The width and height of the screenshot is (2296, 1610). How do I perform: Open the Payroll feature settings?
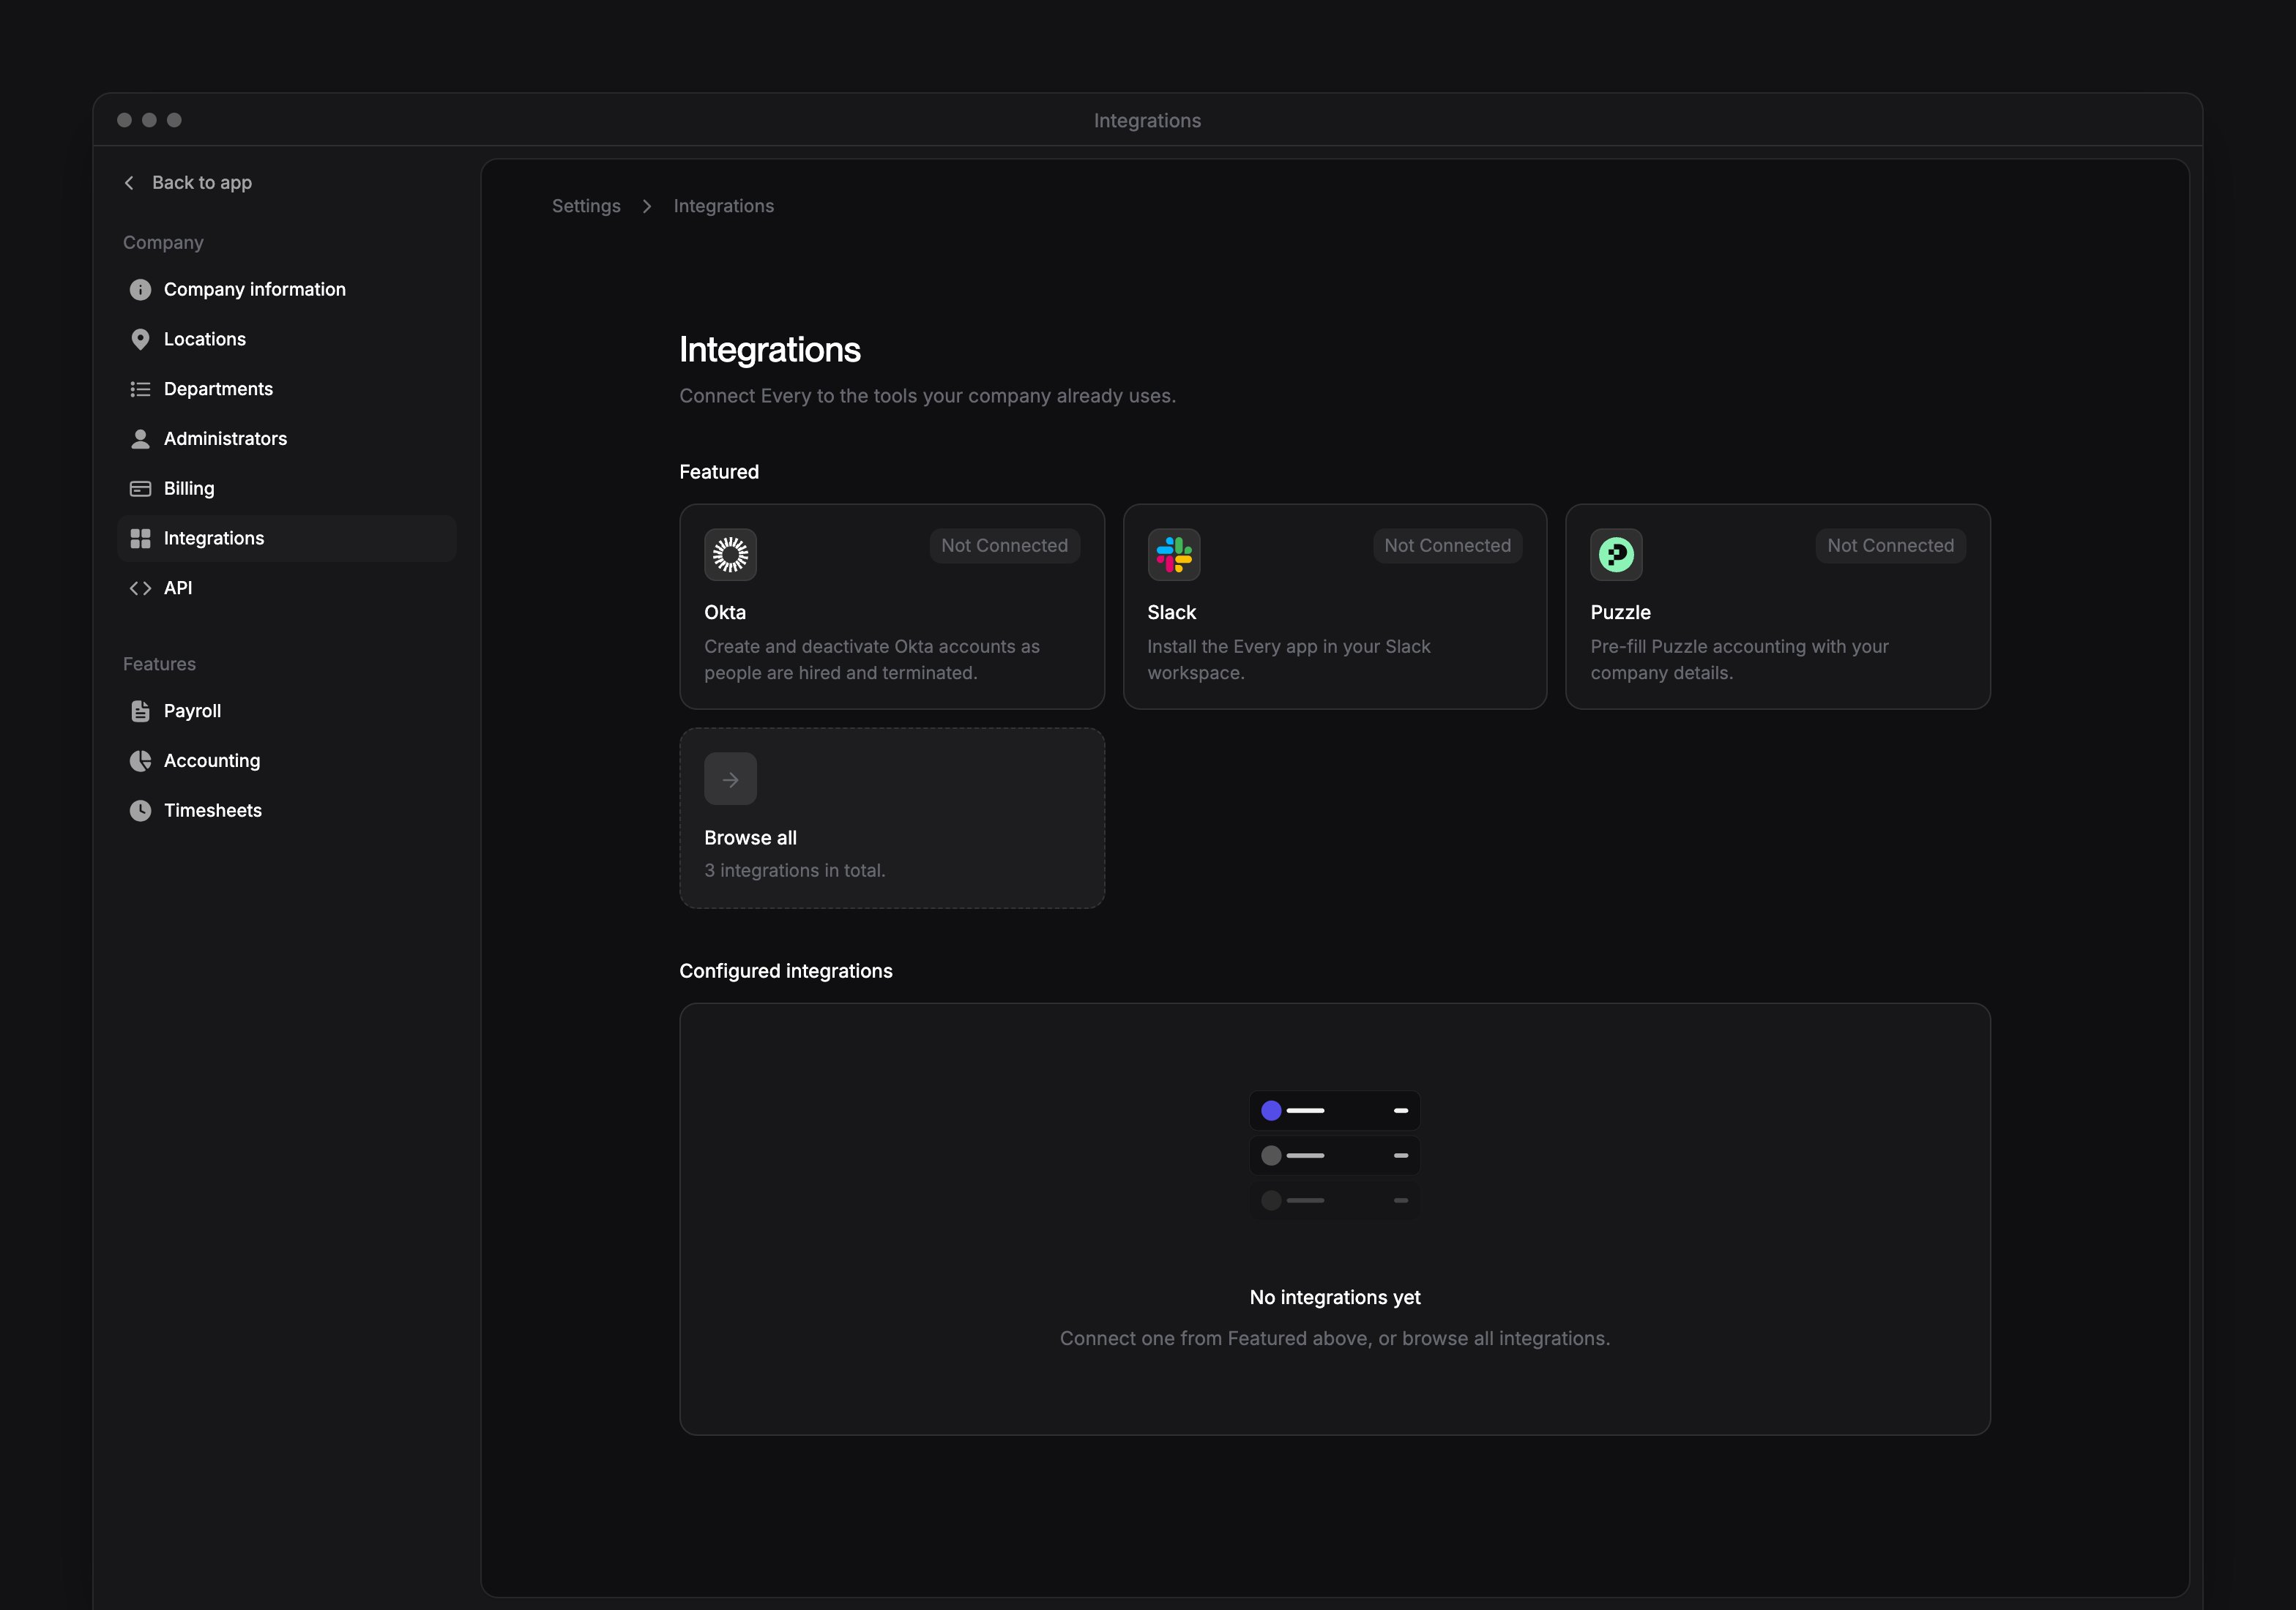286,711
